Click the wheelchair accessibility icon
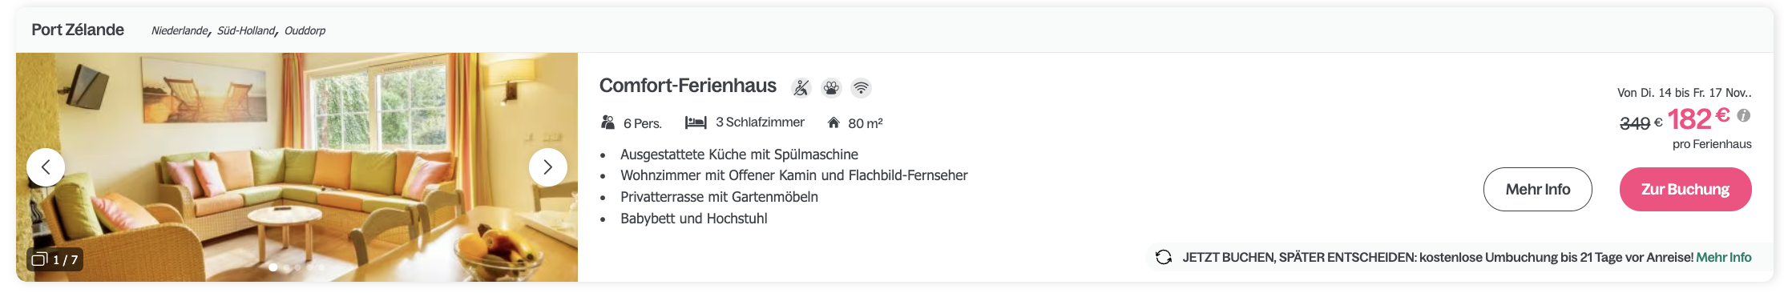The height and width of the screenshot is (293, 1784). click(801, 88)
